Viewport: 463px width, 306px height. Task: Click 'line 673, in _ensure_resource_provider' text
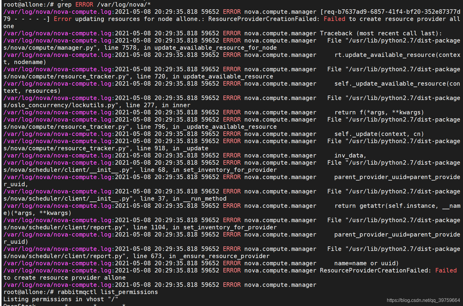pyautogui.click(x=201, y=256)
